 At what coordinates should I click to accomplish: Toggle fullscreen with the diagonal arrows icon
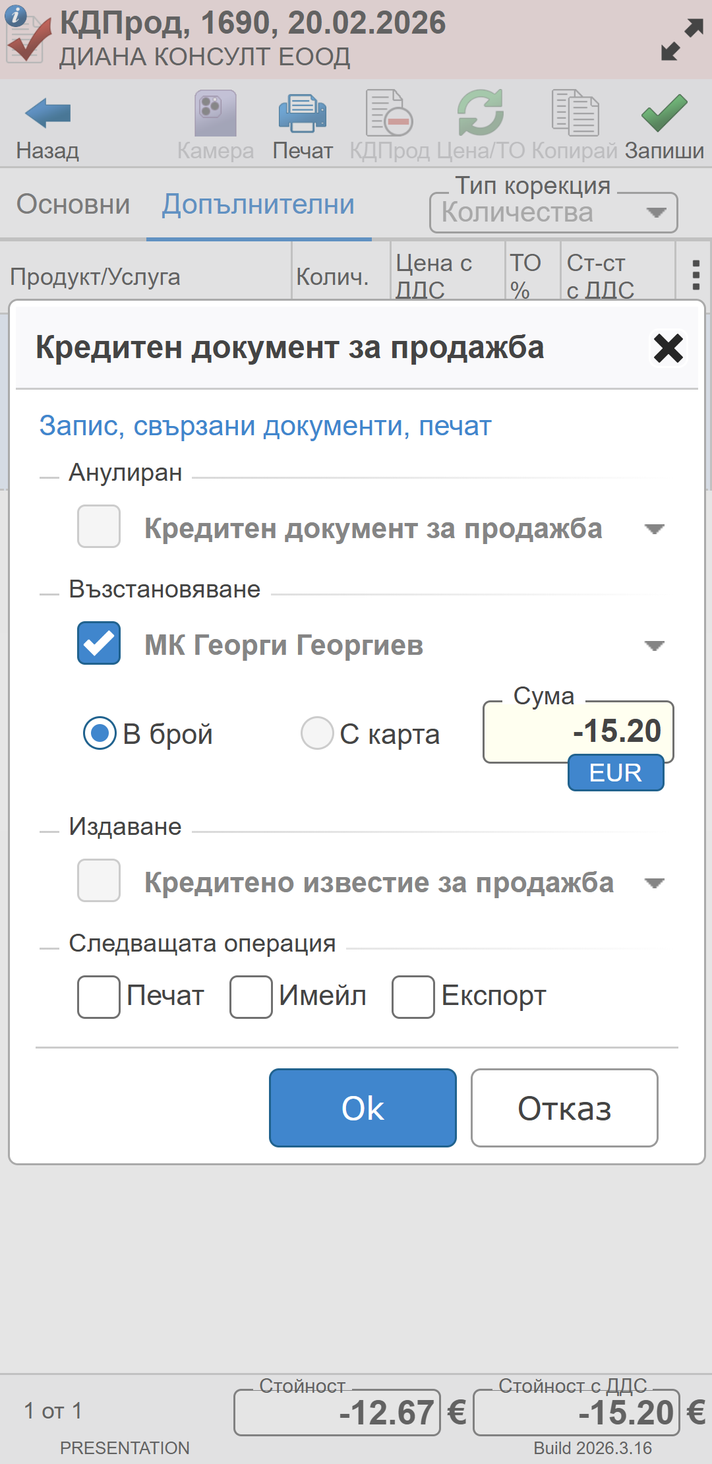682,40
